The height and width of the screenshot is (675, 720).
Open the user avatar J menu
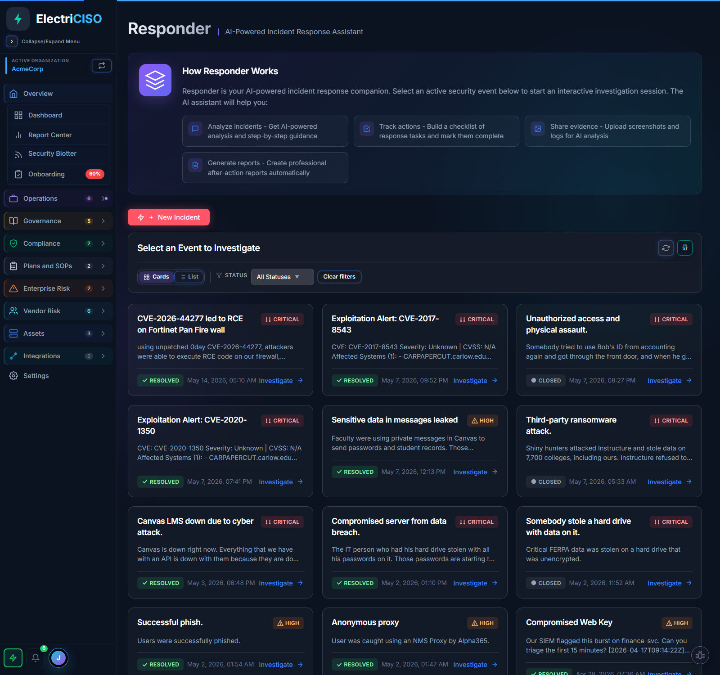[x=58, y=658]
